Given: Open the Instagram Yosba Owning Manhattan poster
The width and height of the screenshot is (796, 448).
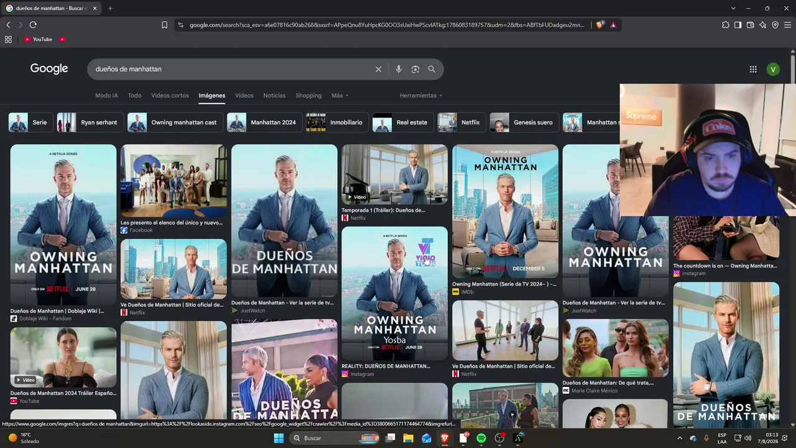Looking at the screenshot, I should tap(394, 293).
